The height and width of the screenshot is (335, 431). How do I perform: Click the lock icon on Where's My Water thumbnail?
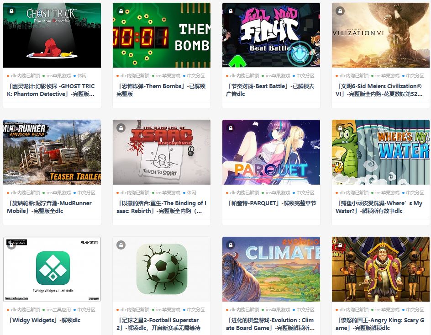pyautogui.click(x=340, y=128)
